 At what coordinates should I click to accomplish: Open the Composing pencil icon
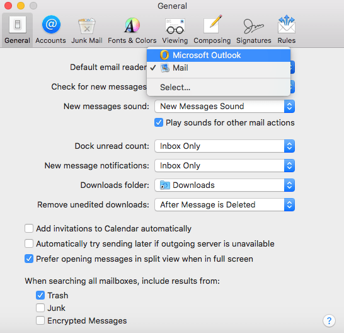(x=212, y=25)
